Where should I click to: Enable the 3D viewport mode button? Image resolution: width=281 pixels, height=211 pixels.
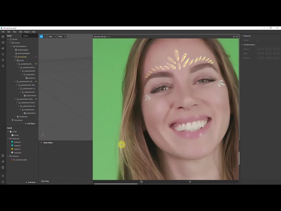pos(41,36)
